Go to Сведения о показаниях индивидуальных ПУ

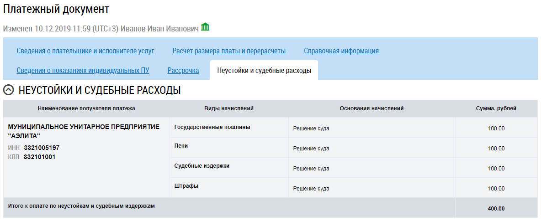(x=83, y=71)
